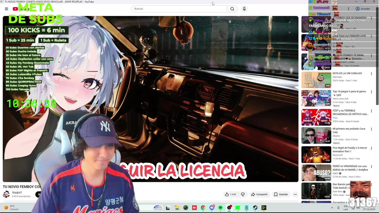Viewport: 379px width, 213px height.
Task: Open options for 'Mi primera vez probado Coca Cola'
Action: tap(371, 129)
